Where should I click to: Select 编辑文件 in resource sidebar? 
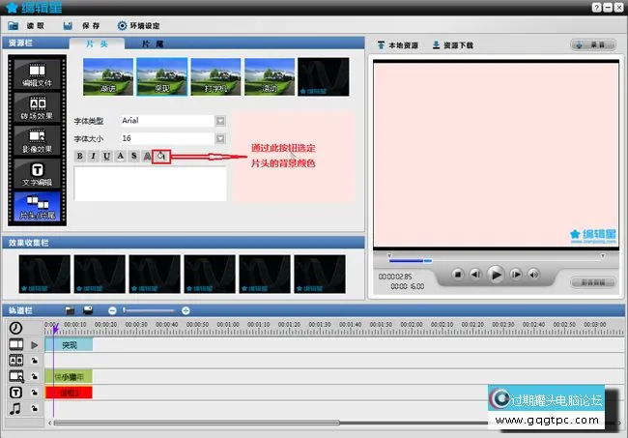[x=37, y=74]
